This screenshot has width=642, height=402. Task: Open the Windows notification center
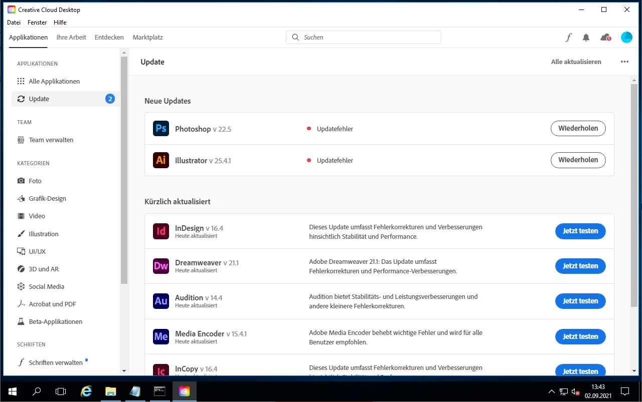click(x=625, y=391)
